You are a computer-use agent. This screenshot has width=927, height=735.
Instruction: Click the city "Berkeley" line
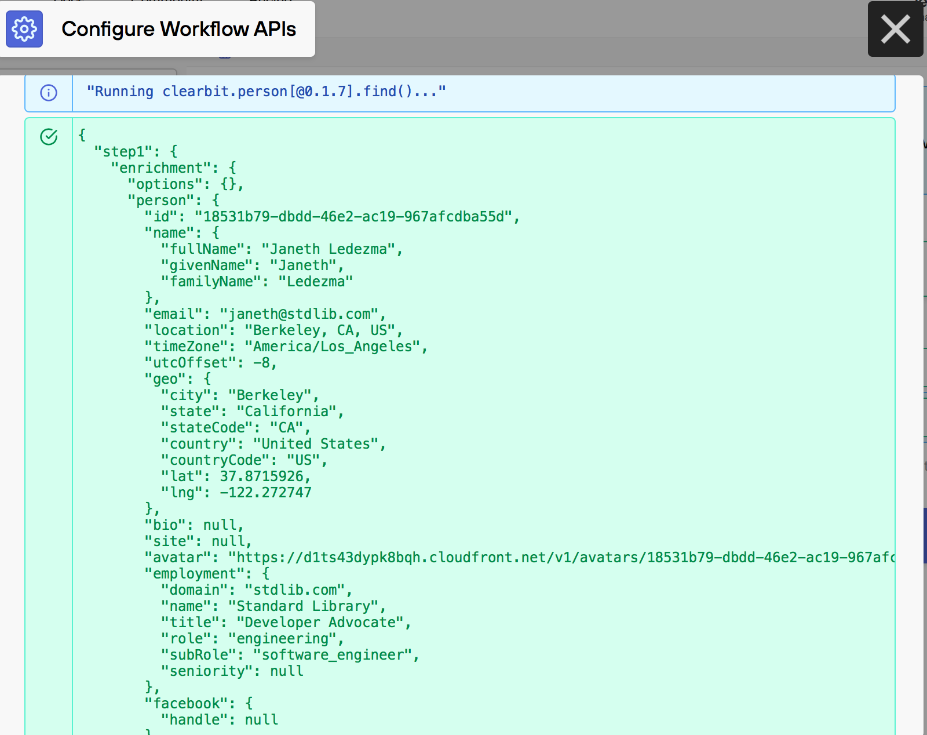coord(240,395)
